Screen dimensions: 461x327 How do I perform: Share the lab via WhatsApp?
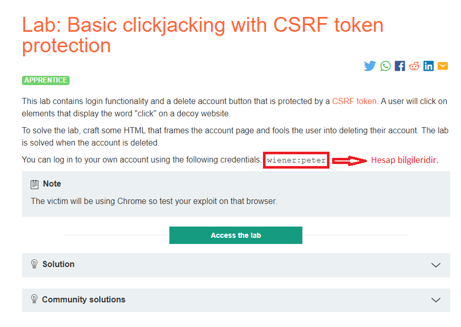pyautogui.click(x=385, y=66)
